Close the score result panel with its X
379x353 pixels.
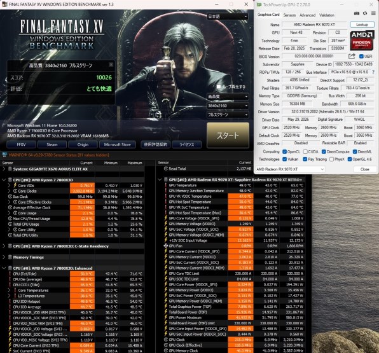point(111,64)
